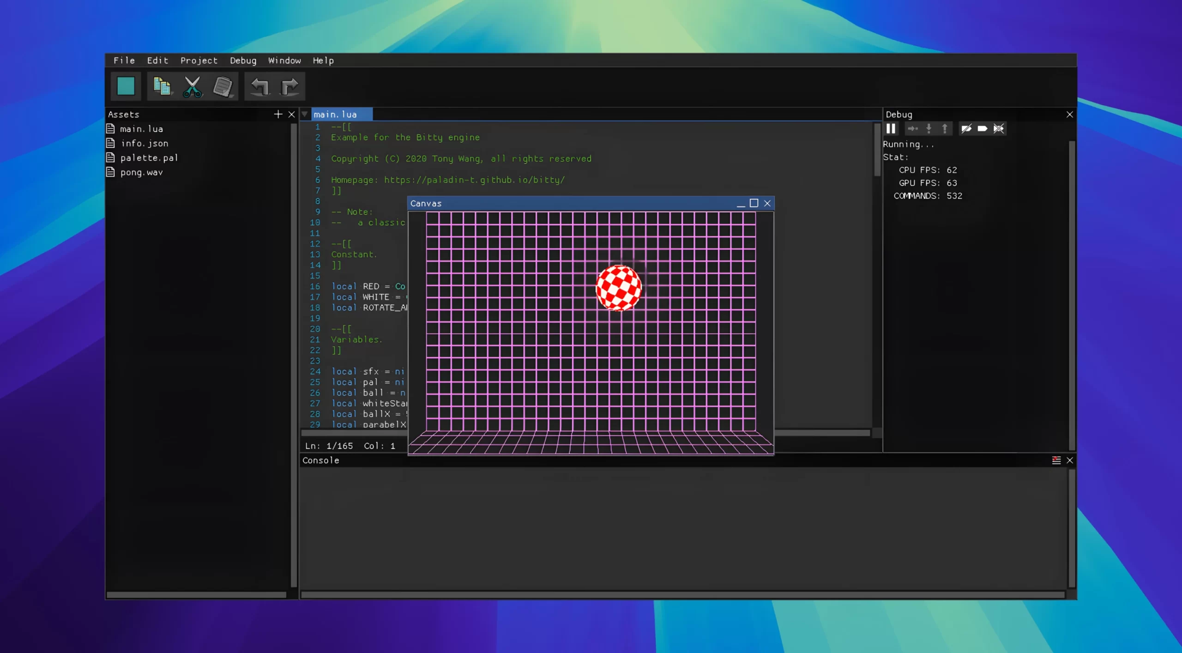This screenshot has height=653, width=1182.
Task: Switch to the main.lua editor tab
Action: coord(335,115)
